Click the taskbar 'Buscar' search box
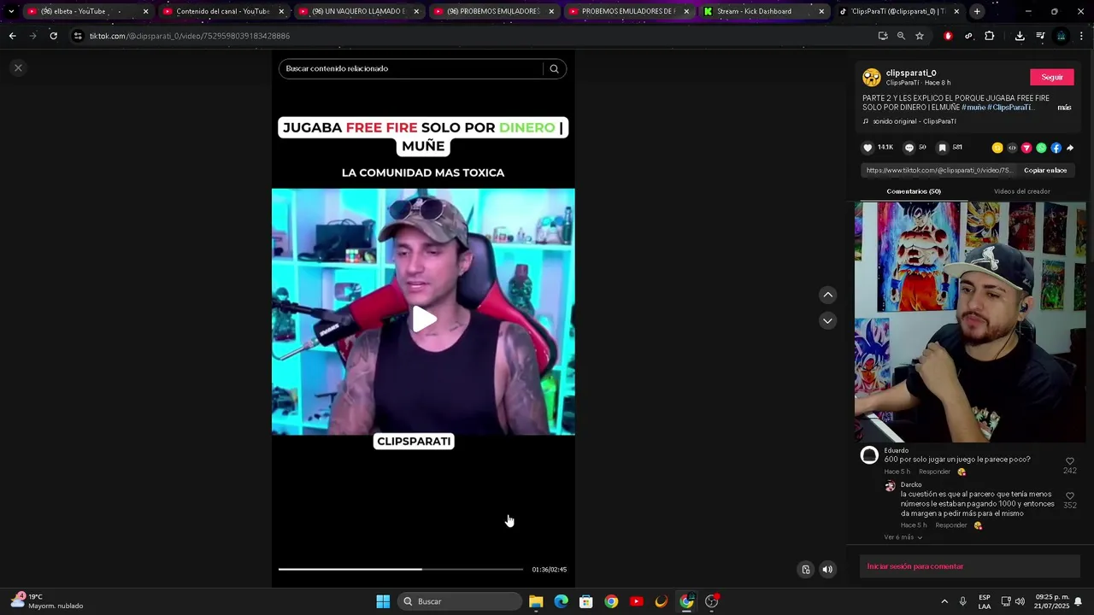This screenshot has width=1094, height=615. point(462,601)
